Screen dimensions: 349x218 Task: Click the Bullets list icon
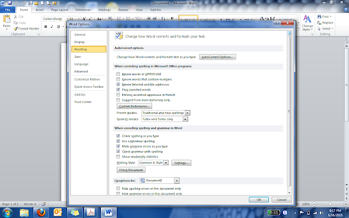click(x=119, y=19)
